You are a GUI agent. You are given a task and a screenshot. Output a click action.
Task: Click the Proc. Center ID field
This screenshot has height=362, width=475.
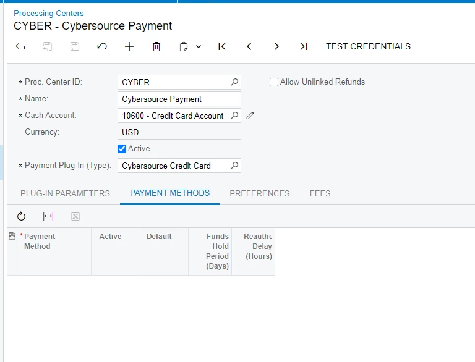pos(179,82)
